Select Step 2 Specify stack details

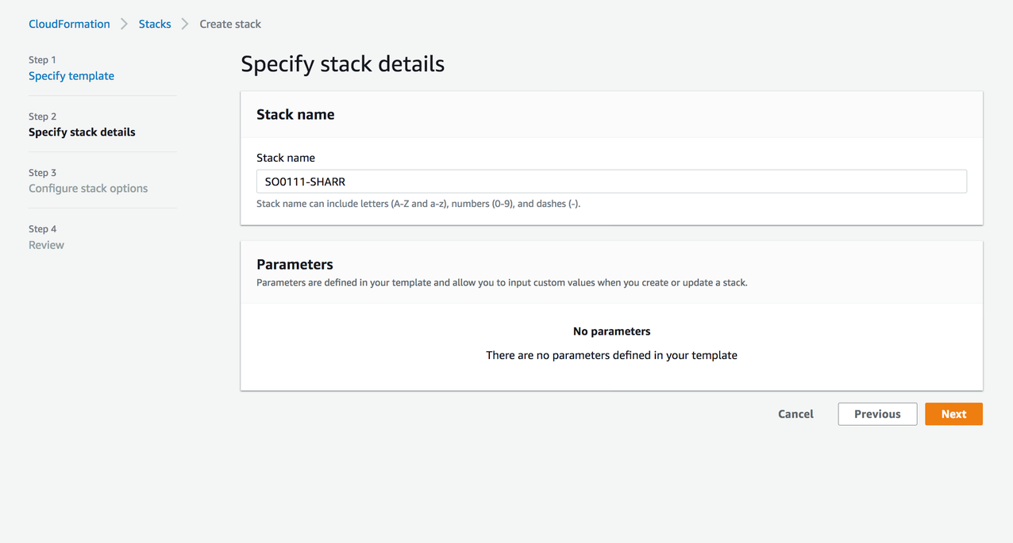click(x=82, y=132)
